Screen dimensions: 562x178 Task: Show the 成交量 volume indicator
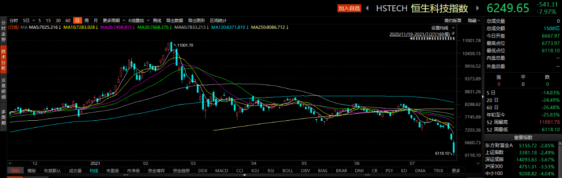coord(76,171)
